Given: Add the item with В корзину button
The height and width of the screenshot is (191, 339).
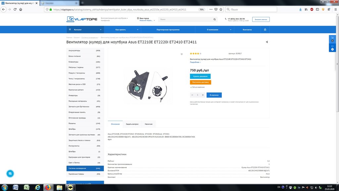Looking at the screenshot, I should click(214, 95).
